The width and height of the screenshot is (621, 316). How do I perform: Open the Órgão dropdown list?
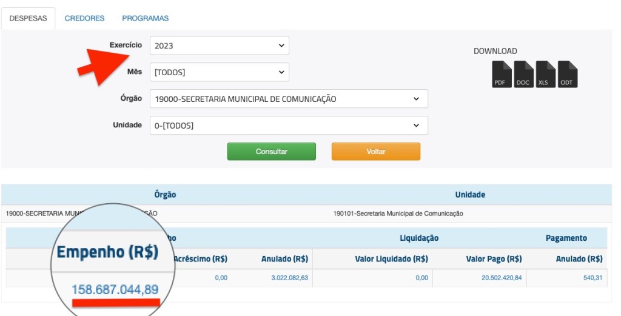289,99
